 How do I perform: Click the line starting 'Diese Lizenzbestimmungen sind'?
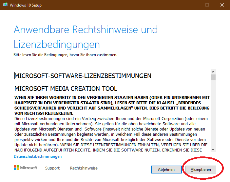111,119
